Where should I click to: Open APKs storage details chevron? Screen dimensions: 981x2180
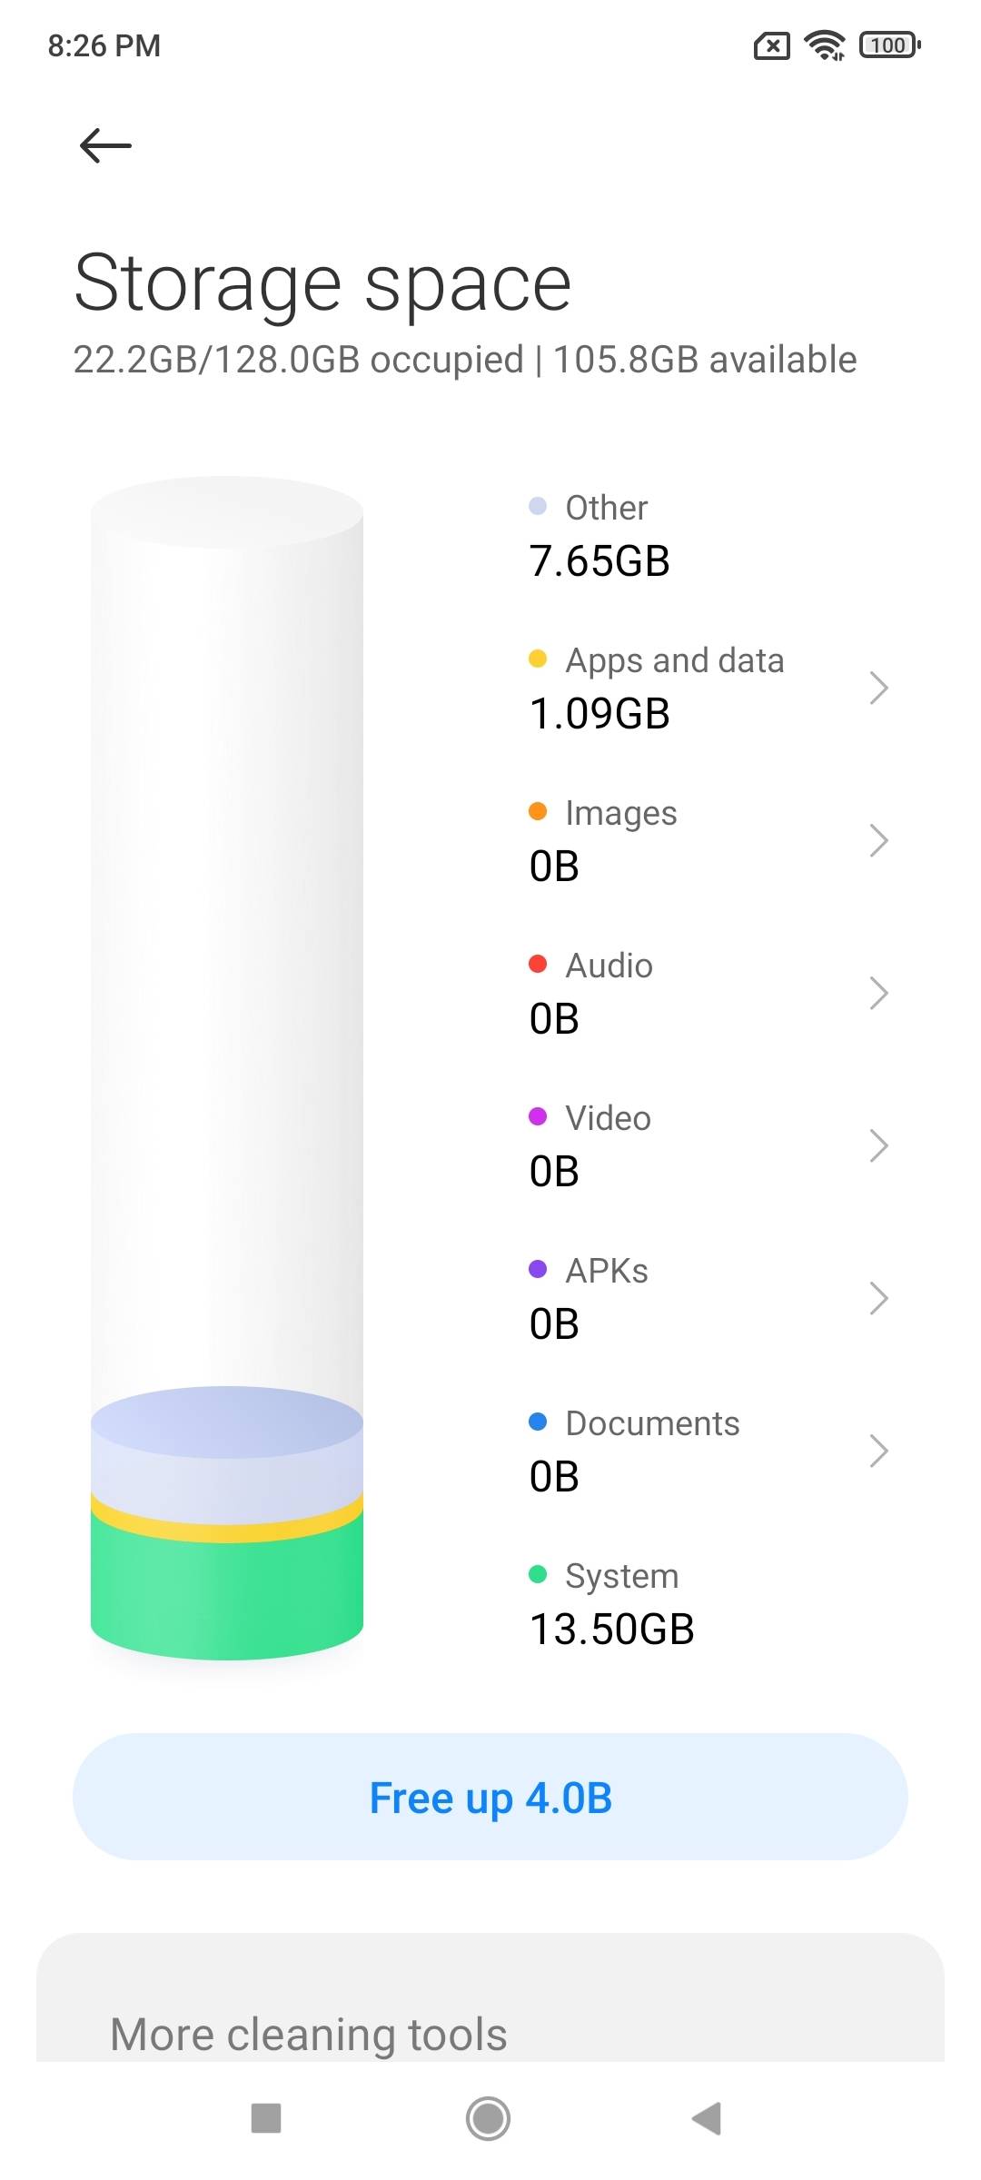point(877,1298)
